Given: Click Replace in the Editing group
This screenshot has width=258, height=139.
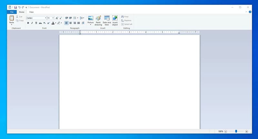Looking at the screenshot, I should tap(126, 20).
